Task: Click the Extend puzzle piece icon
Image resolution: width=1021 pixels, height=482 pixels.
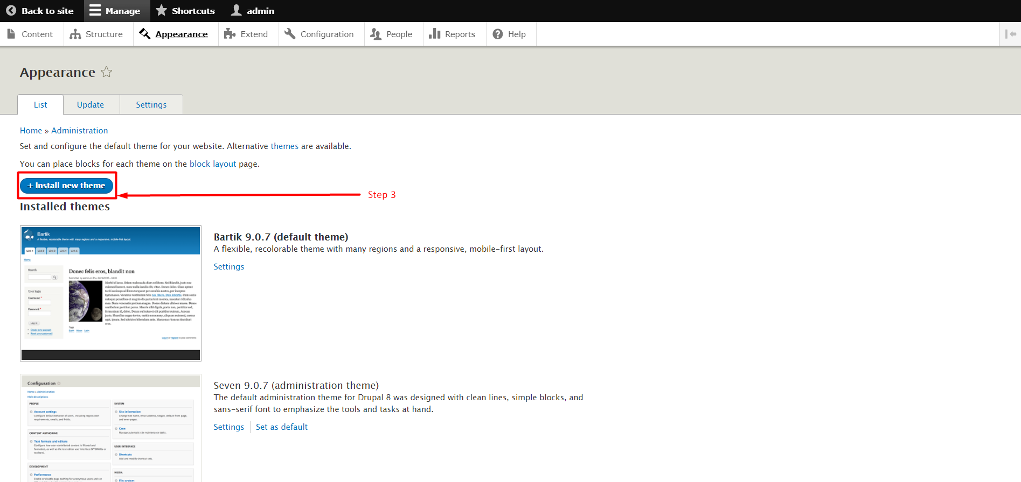Action: point(230,34)
